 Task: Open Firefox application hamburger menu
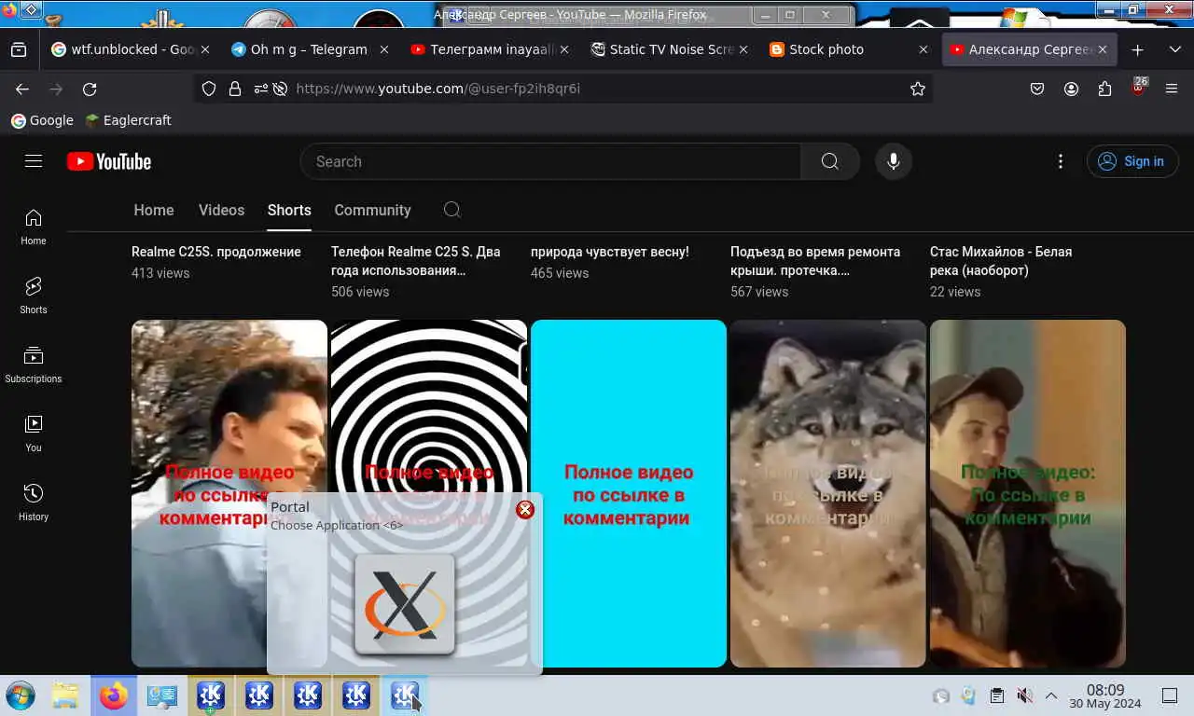click(1173, 89)
